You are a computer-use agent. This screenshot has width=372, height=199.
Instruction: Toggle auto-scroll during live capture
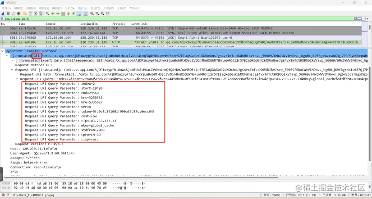click(x=79, y=14)
